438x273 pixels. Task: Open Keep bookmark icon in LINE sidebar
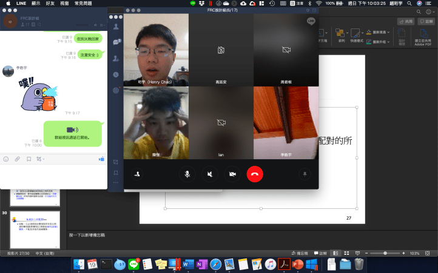pos(116,173)
